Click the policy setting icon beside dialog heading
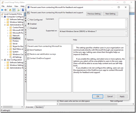 [x=28, y=13]
